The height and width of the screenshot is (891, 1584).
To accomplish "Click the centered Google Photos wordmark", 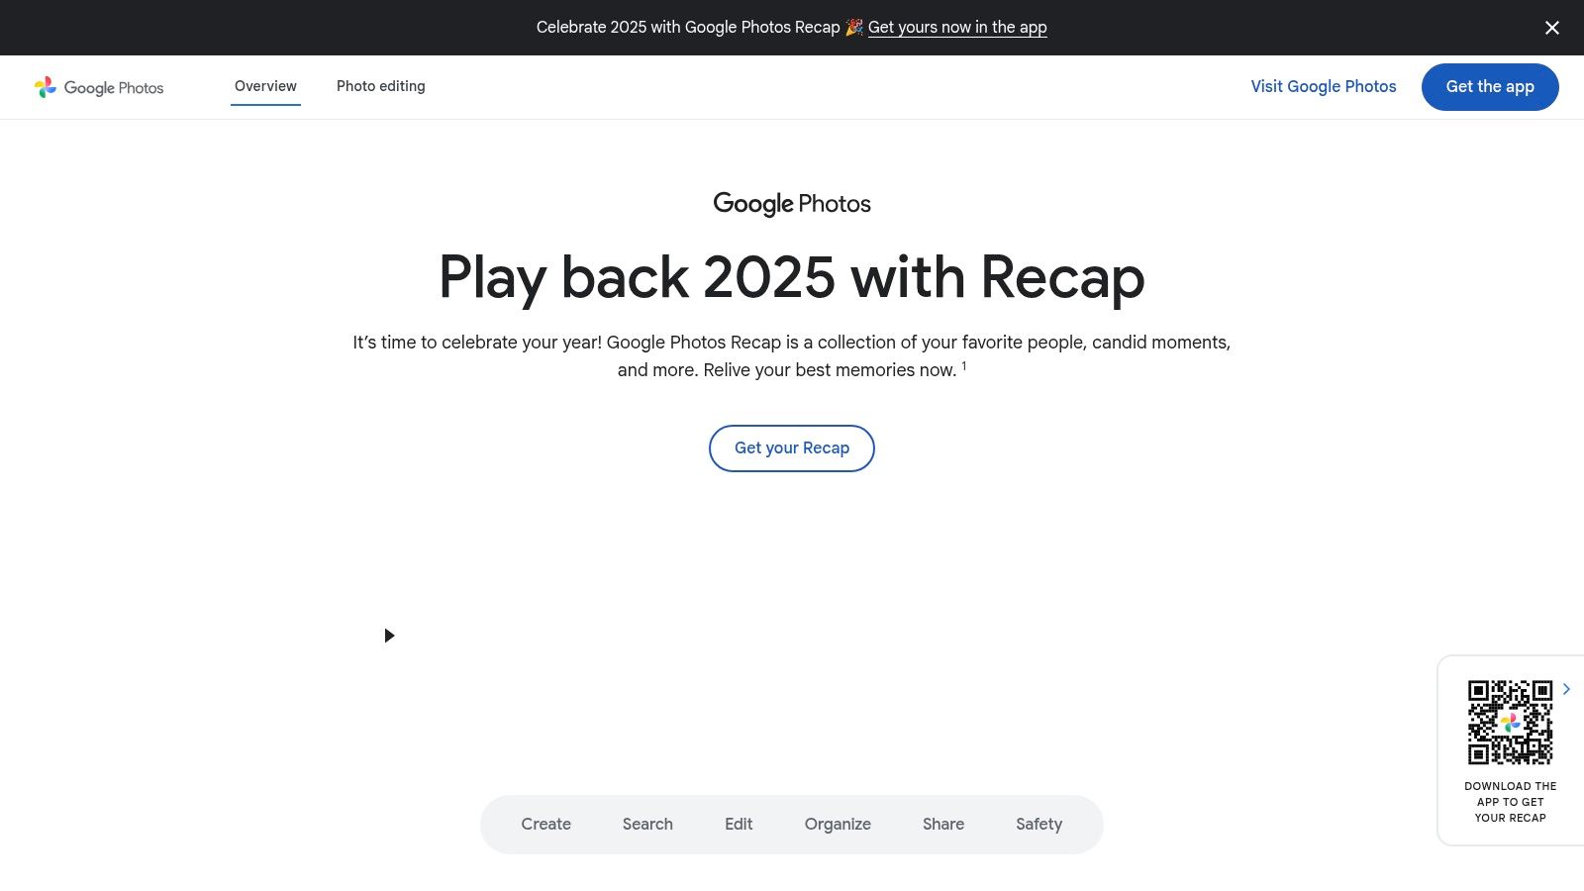I will tap(792, 204).
